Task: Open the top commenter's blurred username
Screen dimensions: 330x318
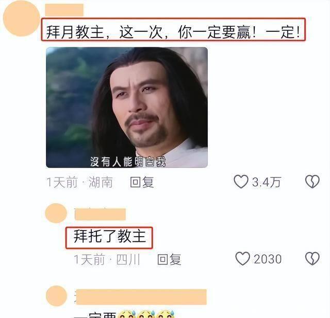Action: [64, 10]
